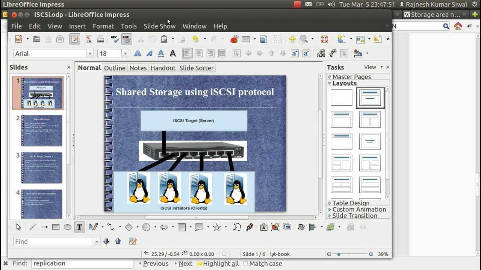481x270 pixels.
Task: Open Find & Replace dialog icon
Action: (x=132, y=241)
